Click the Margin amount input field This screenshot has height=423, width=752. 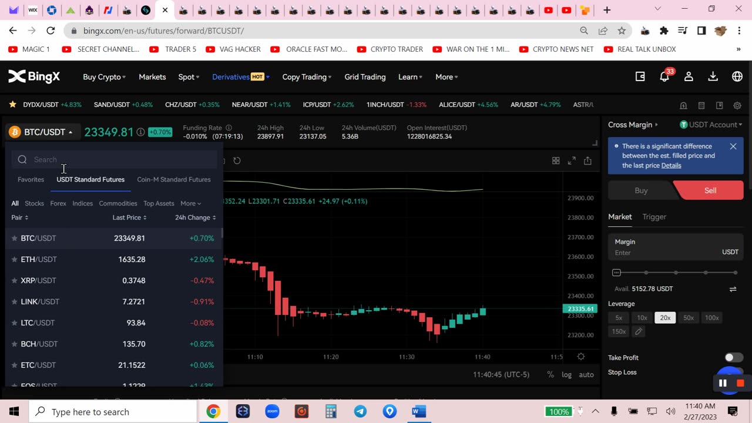(676, 247)
